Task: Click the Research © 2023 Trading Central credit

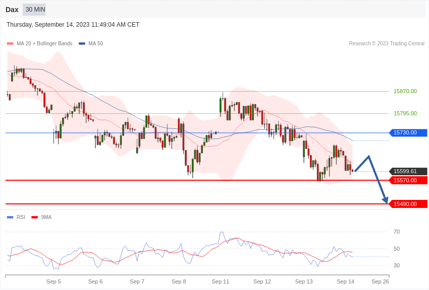Action: pos(387,44)
